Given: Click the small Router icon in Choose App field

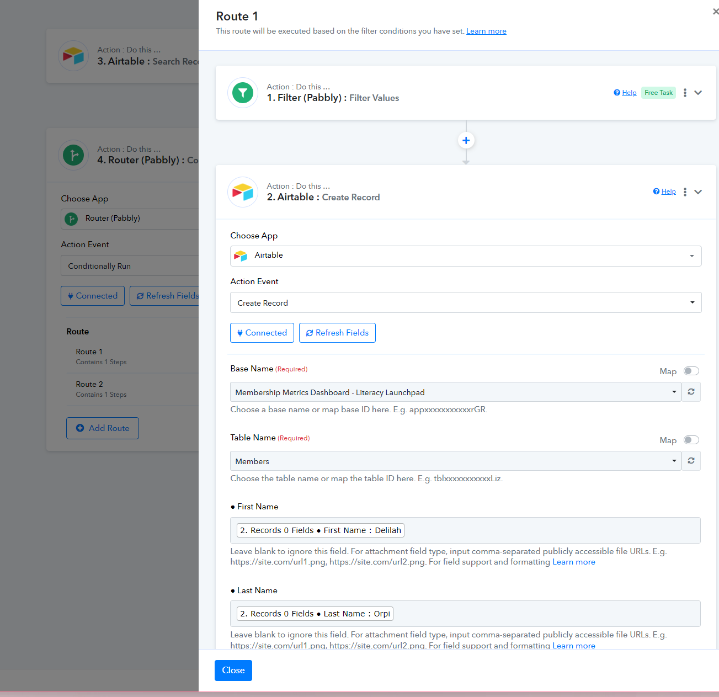Looking at the screenshot, I should 71,219.
